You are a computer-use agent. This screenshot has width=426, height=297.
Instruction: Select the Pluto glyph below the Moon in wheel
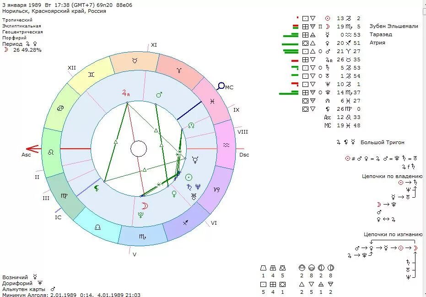point(141,215)
